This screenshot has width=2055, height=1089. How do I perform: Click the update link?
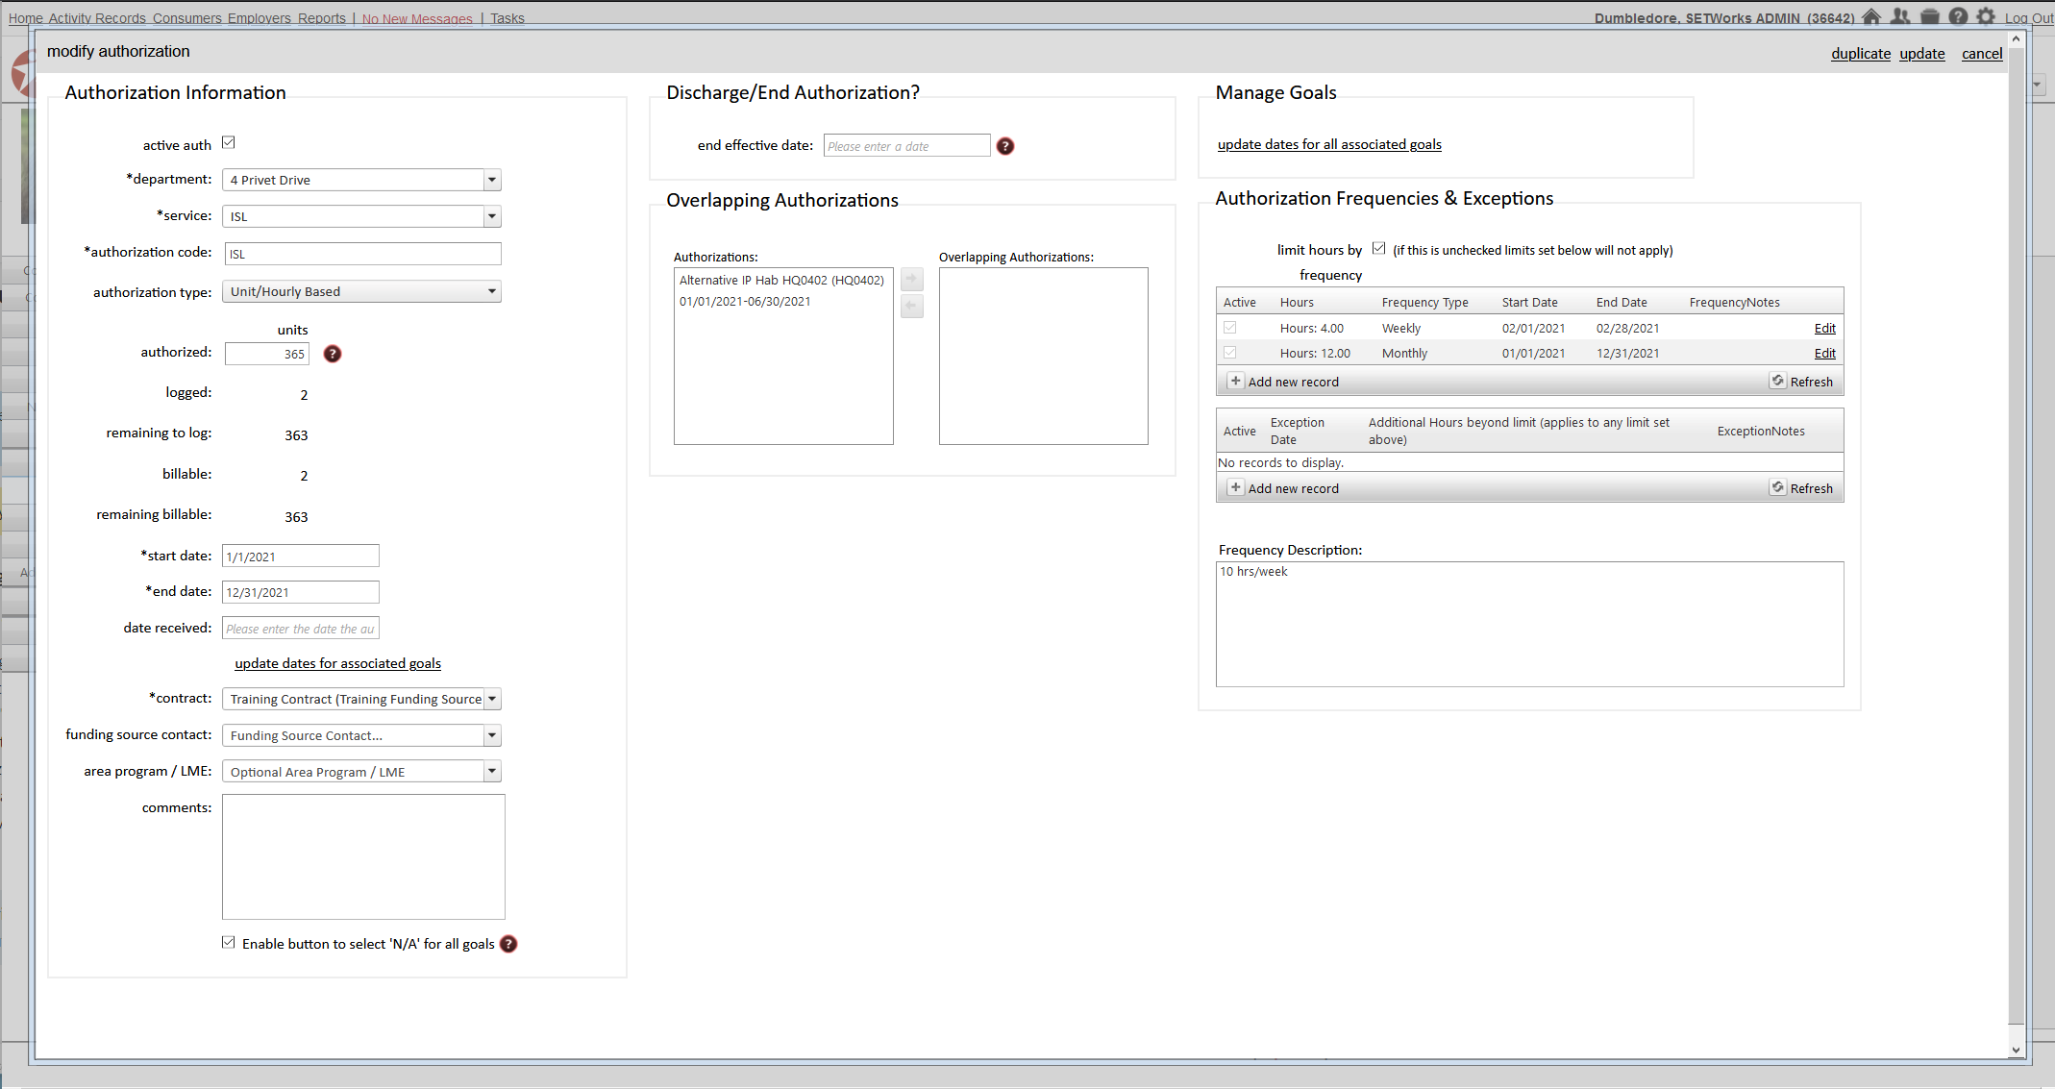pos(1921,54)
